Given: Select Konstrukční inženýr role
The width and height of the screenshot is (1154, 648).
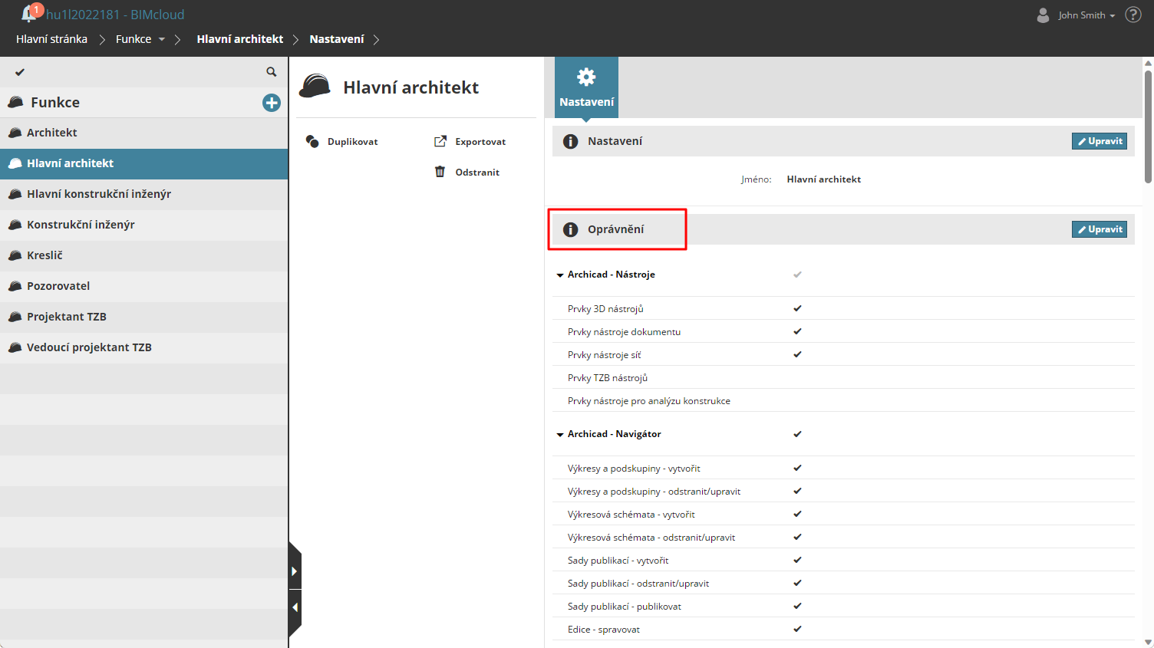Looking at the screenshot, I should coord(144,225).
